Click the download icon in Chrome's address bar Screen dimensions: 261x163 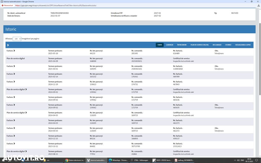pyautogui.click(x=258, y=5)
